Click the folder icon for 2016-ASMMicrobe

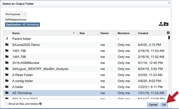pos(7,62)
